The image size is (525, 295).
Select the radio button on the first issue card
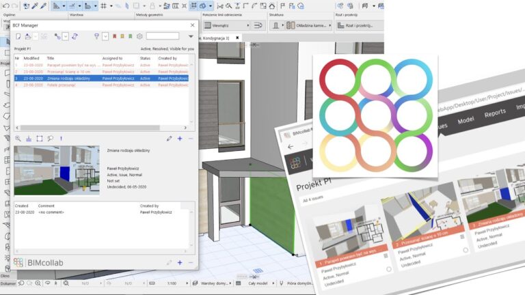[389, 269]
